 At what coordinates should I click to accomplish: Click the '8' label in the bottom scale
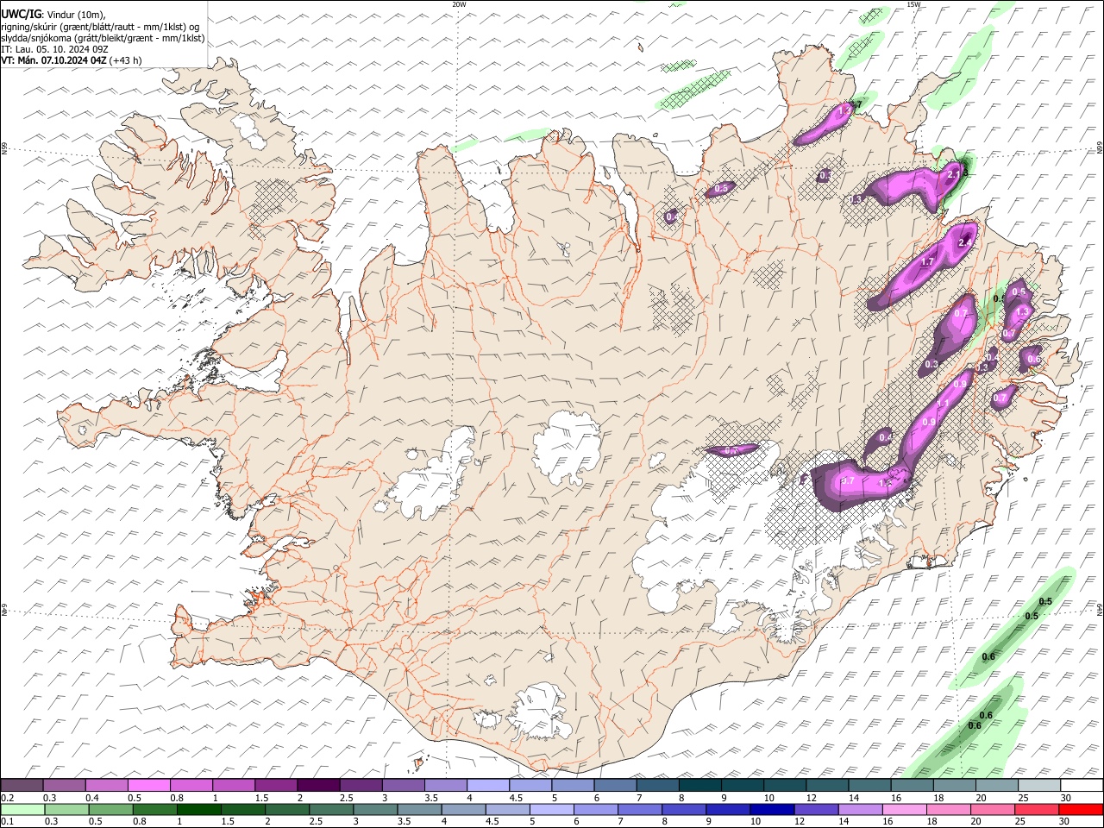tap(665, 821)
